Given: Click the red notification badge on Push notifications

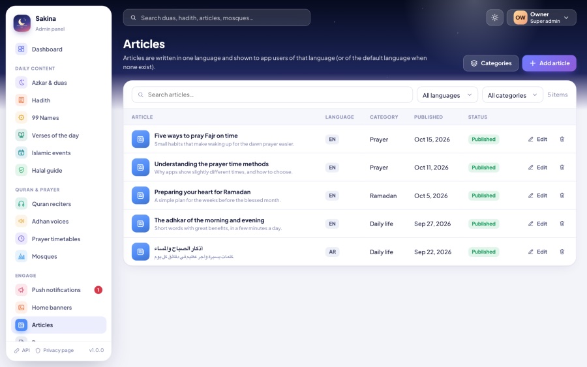Looking at the screenshot, I should tap(98, 290).
